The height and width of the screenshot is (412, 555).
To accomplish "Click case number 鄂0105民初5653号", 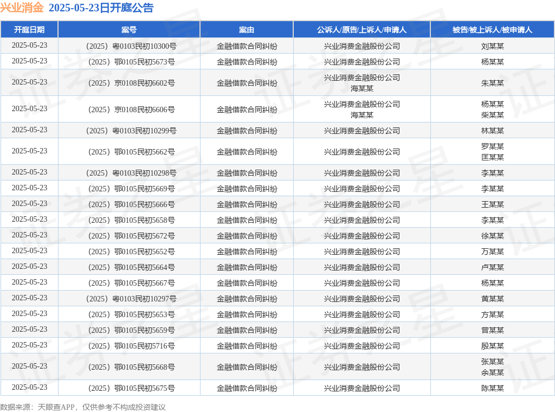I will click(131, 314).
